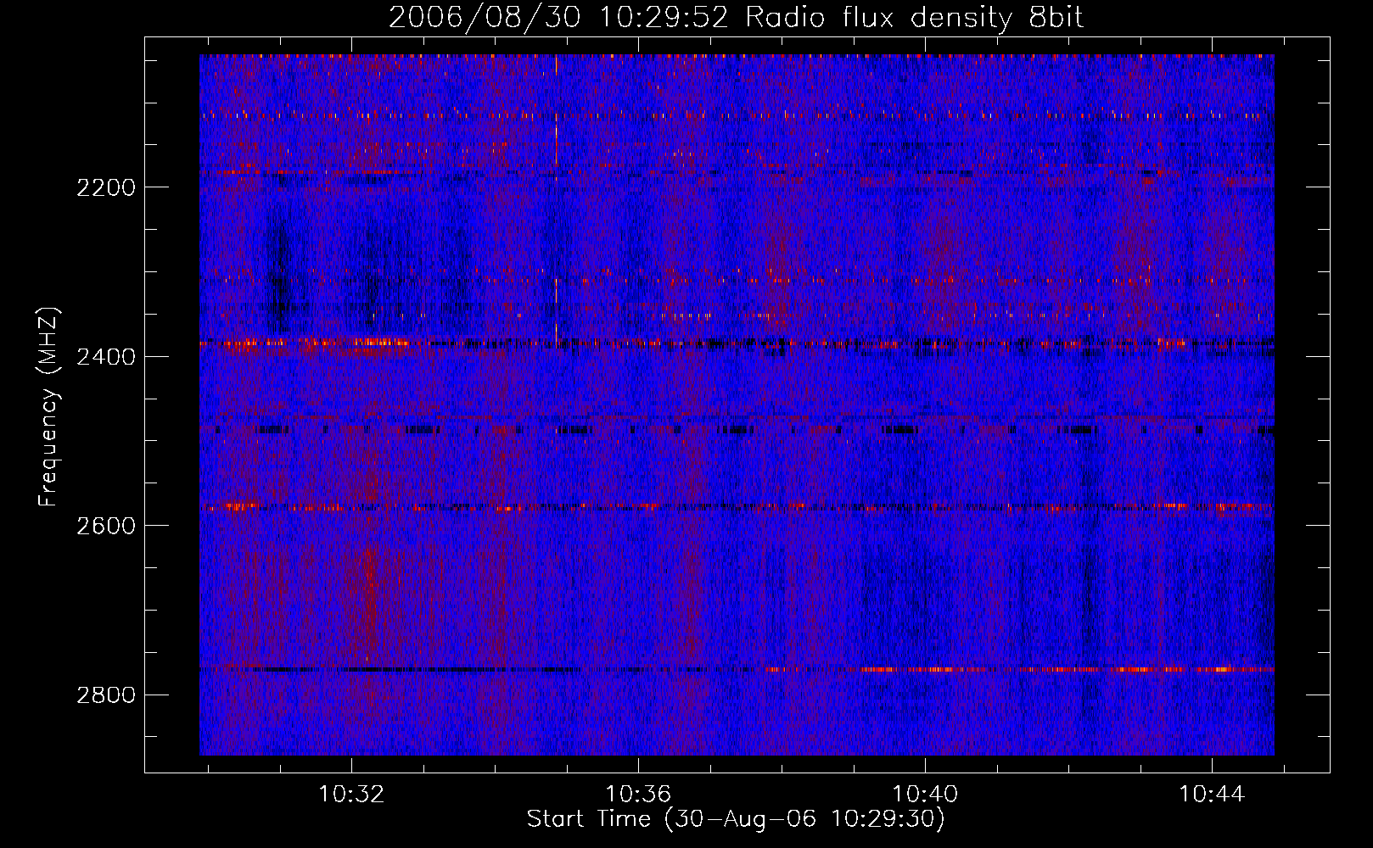Click the 10:44 time tick label

[1212, 795]
